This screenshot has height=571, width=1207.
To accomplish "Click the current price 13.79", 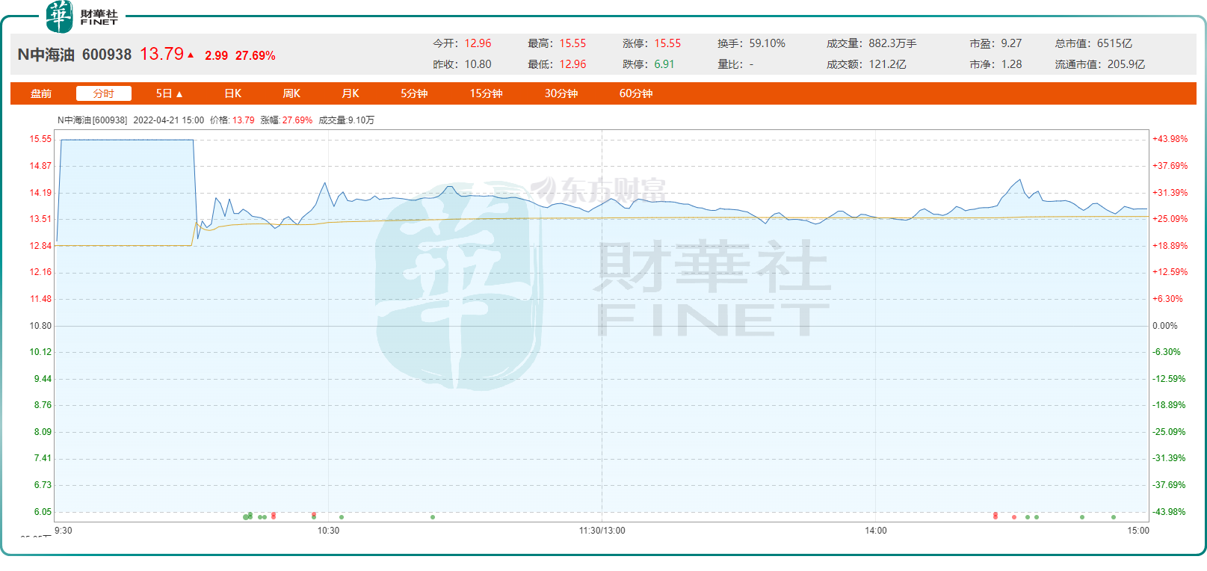I will (x=161, y=54).
